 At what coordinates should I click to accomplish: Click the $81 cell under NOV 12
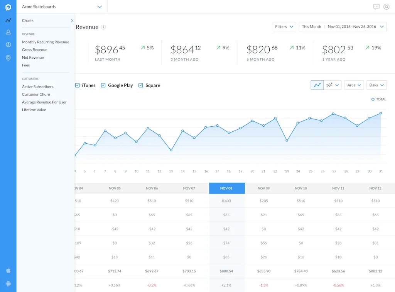[375, 243]
